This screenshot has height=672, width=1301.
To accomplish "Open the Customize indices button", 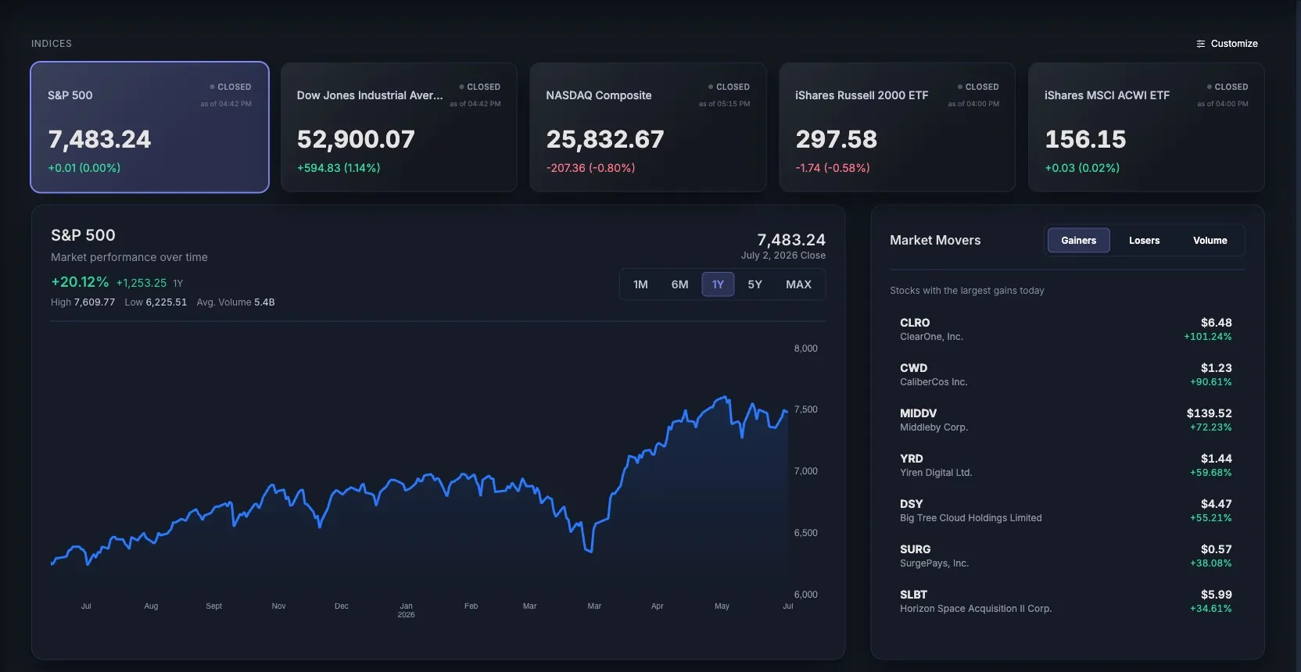I will point(1227,44).
